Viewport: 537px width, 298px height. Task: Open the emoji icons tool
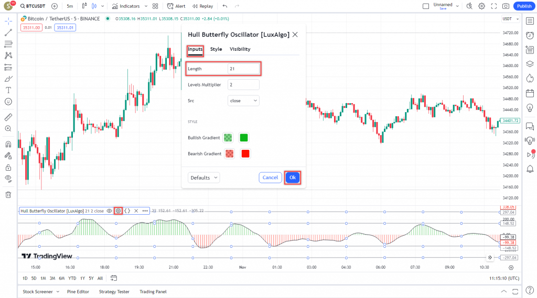[x=8, y=102]
